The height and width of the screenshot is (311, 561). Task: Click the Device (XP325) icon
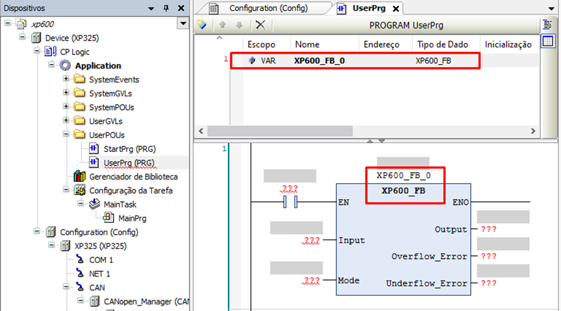click(36, 37)
